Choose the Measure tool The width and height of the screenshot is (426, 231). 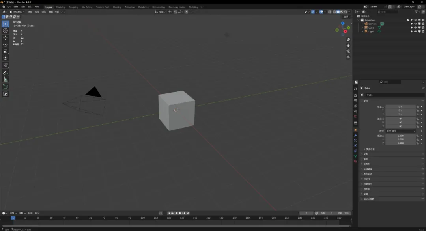tap(6, 79)
